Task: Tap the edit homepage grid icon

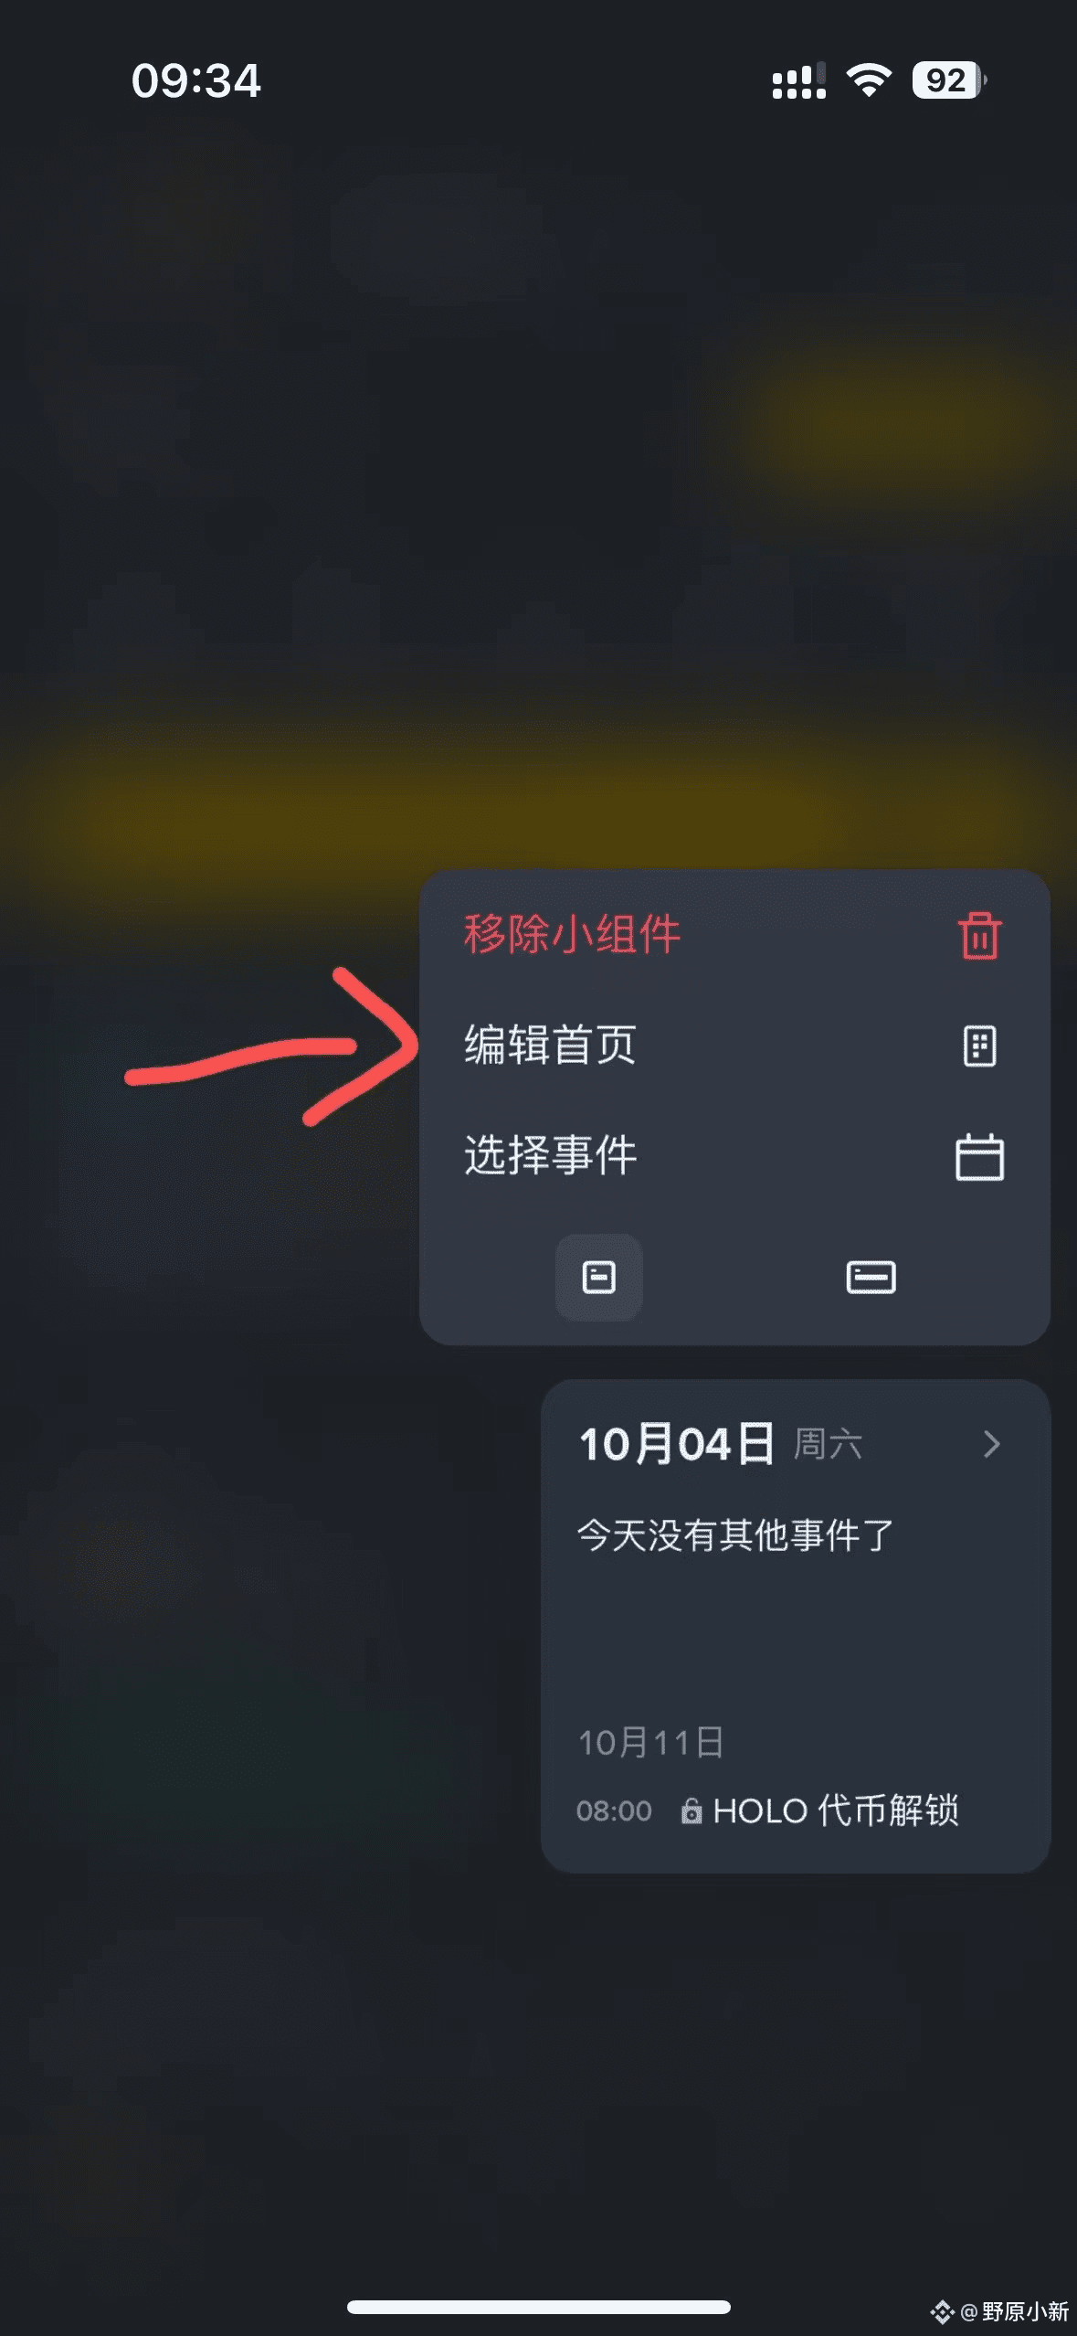Action: click(979, 1046)
